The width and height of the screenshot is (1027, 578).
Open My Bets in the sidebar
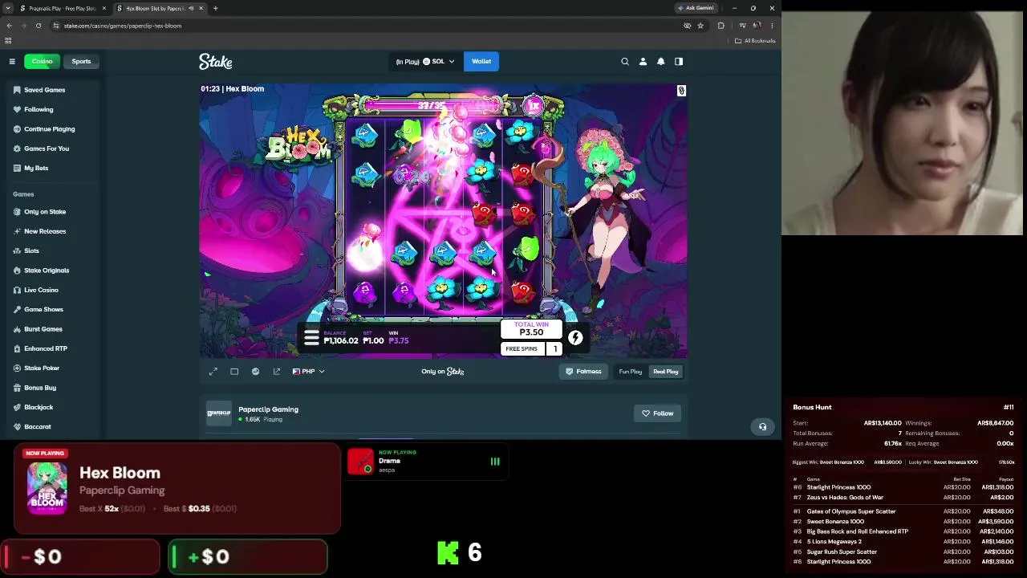[36, 169]
